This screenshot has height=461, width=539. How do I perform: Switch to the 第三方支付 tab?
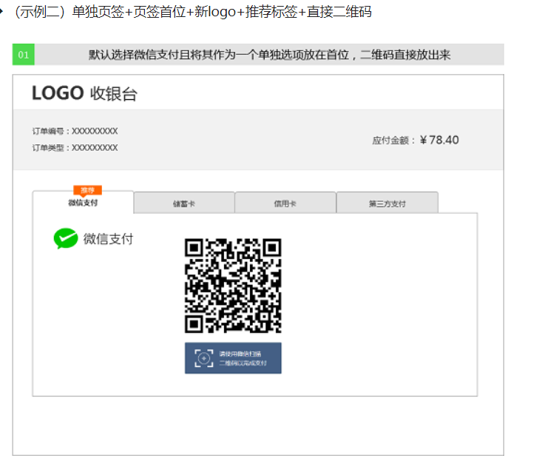[387, 203]
